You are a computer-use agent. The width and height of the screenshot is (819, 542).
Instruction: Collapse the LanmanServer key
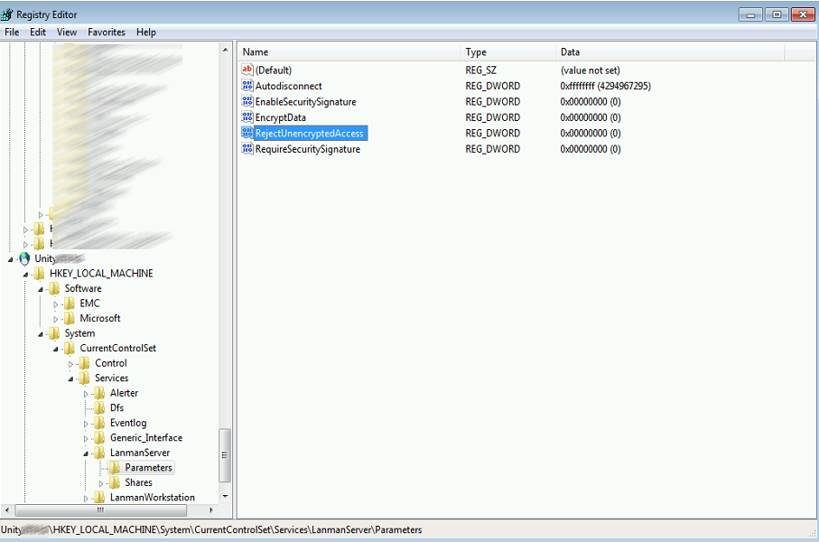point(86,453)
